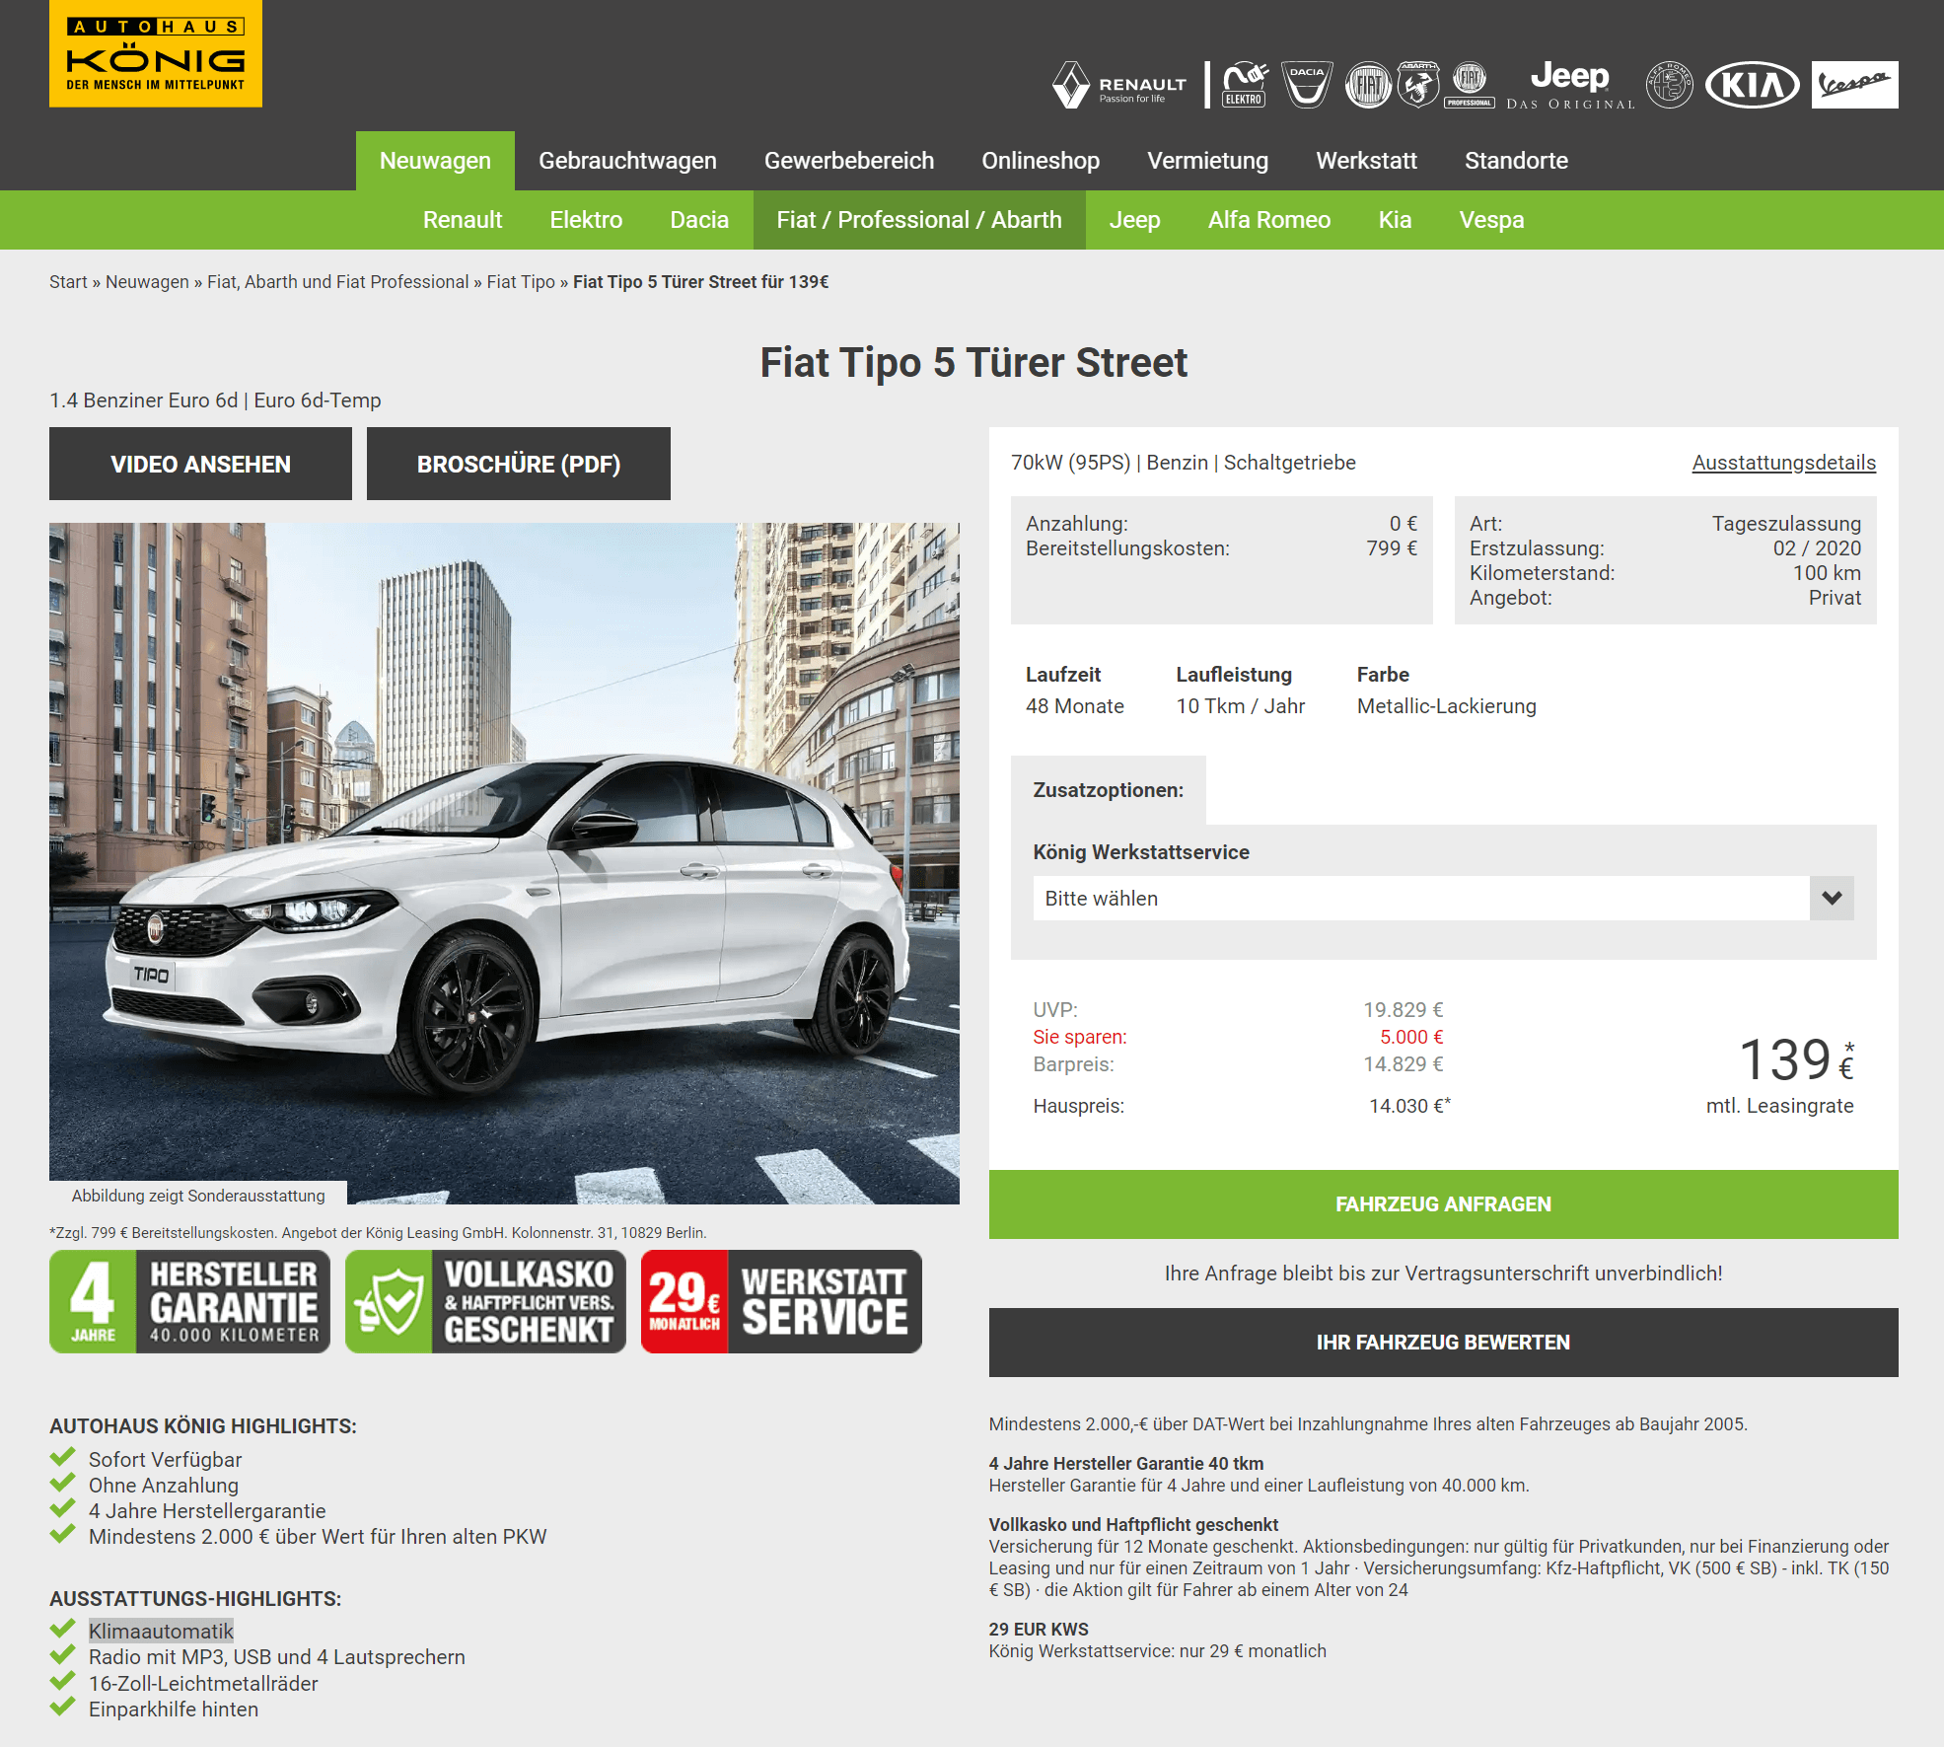The width and height of the screenshot is (1944, 1747).
Task: Click the Elektro brand icon
Action: [x=1245, y=85]
